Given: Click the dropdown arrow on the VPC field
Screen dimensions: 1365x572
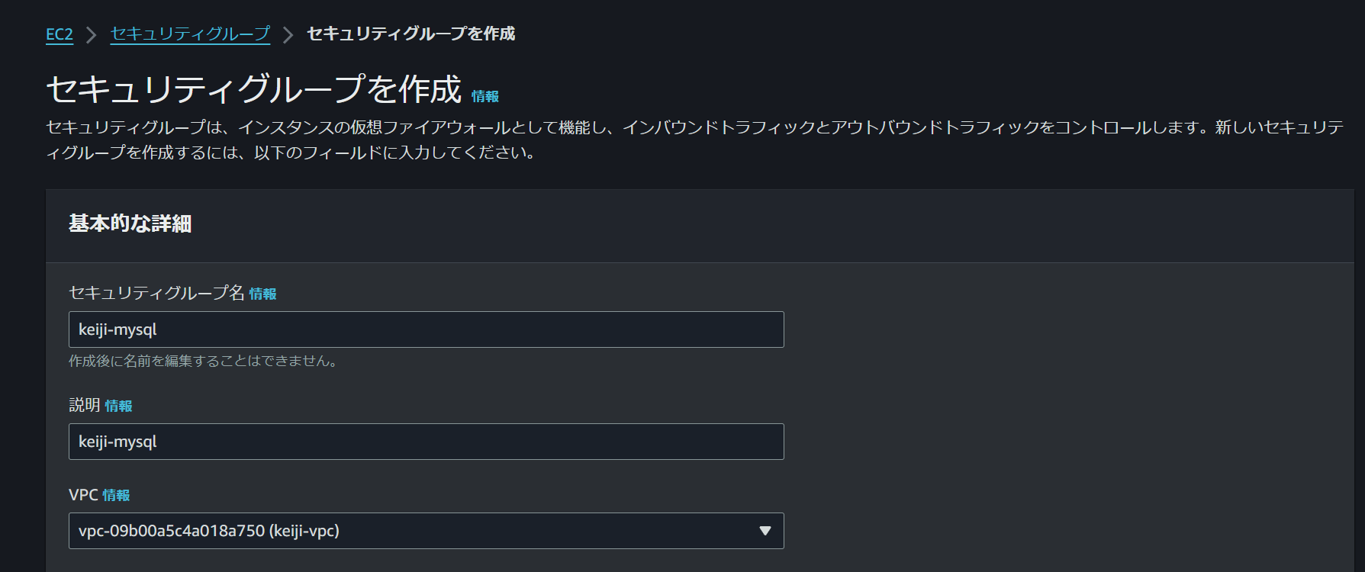Looking at the screenshot, I should 765,531.
